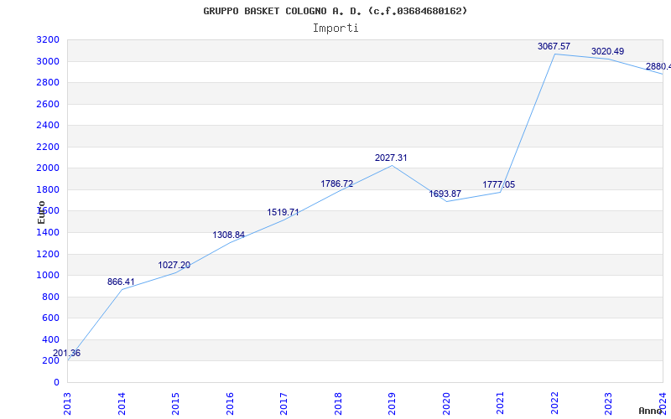Screen dimensions: 671x419
Task: Select the 1027.20 data label
Action: coord(174,265)
